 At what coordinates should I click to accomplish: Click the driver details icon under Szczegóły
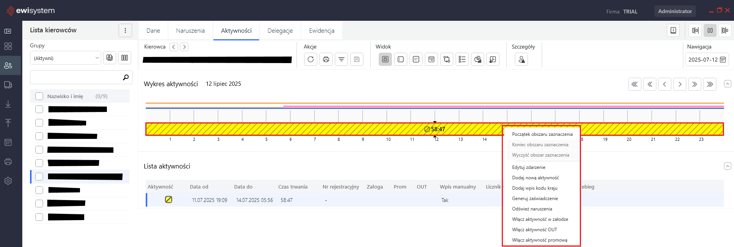tap(521, 59)
